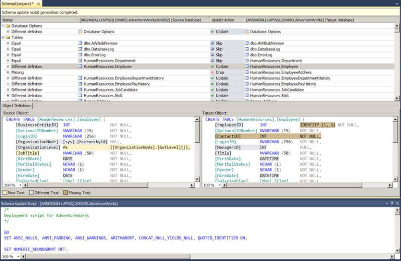Click target table icon for HumanResources.EmployeeAddress
The image size is (401, 261).
[x=247, y=72]
